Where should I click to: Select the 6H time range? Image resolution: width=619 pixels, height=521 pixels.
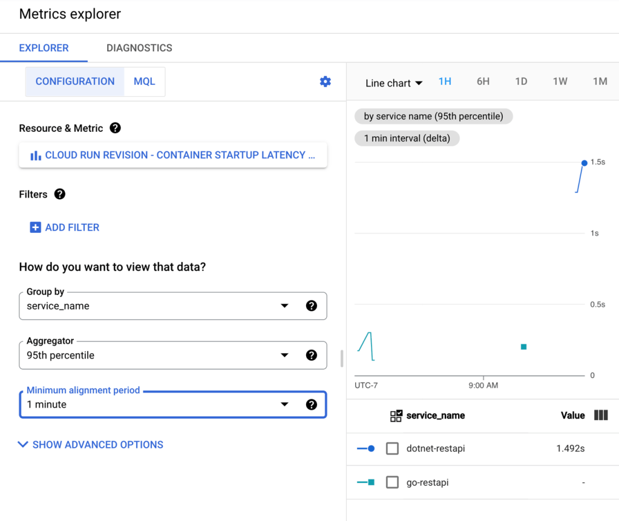pyautogui.click(x=483, y=82)
